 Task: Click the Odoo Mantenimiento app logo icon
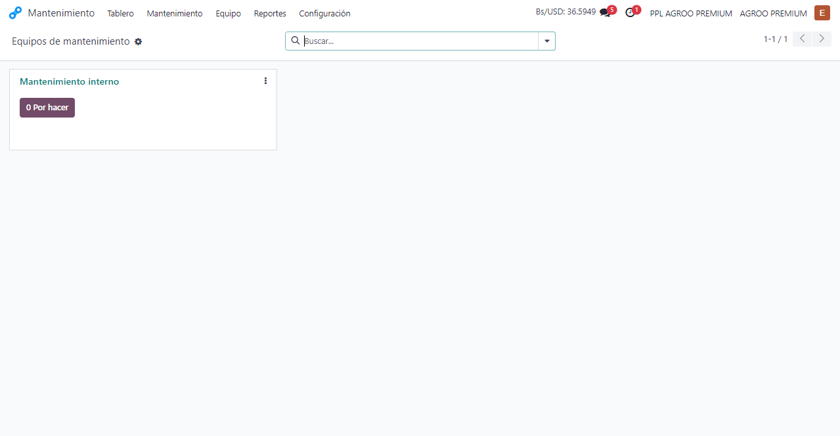tap(15, 13)
